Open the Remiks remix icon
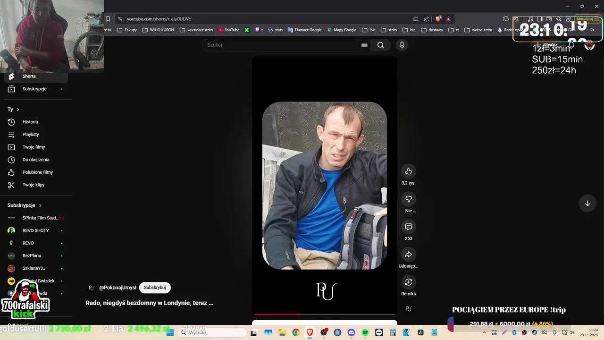This screenshot has height=340, width=604. [409, 282]
